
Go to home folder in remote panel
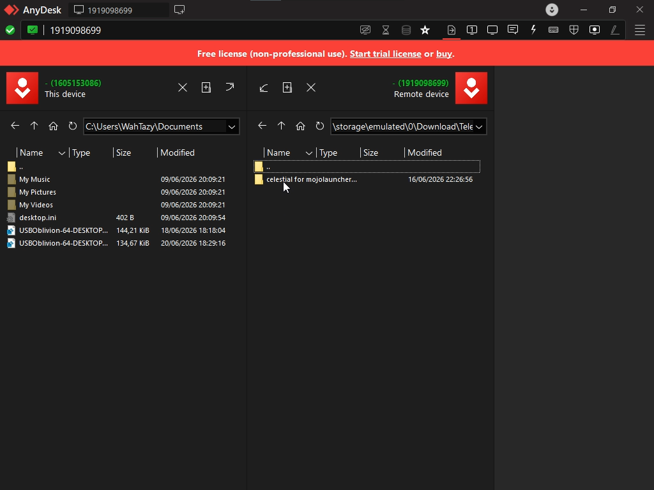(x=300, y=126)
